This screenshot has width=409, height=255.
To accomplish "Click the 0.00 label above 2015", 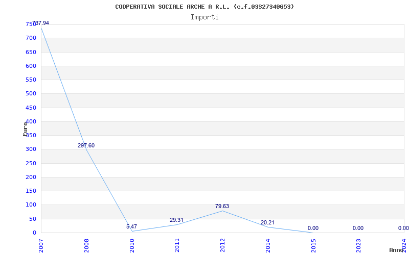I will coord(313,228).
